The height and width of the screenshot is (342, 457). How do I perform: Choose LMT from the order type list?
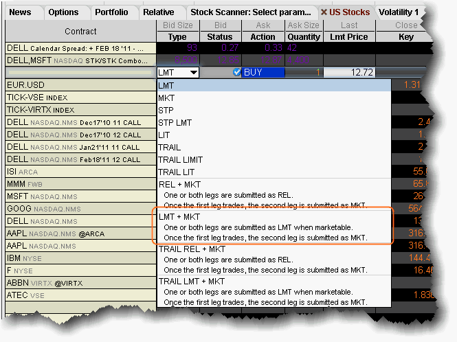274,86
